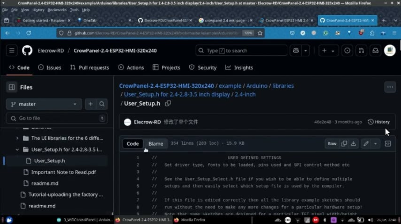Image resolution: width=401 pixels, height=224 pixels.
Task: Switch to 3_WiFiControlPanel Arduino taskbar window
Action: (85, 220)
